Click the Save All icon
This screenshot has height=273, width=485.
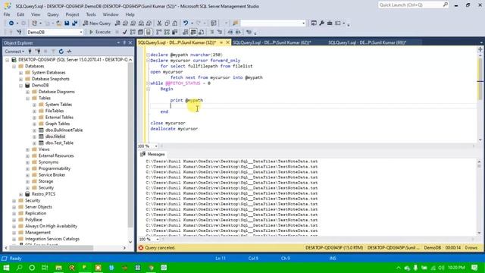click(74, 24)
